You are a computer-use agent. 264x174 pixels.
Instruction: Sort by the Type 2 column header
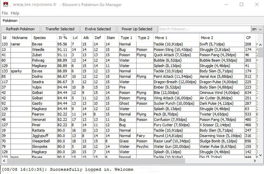(x=144, y=38)
